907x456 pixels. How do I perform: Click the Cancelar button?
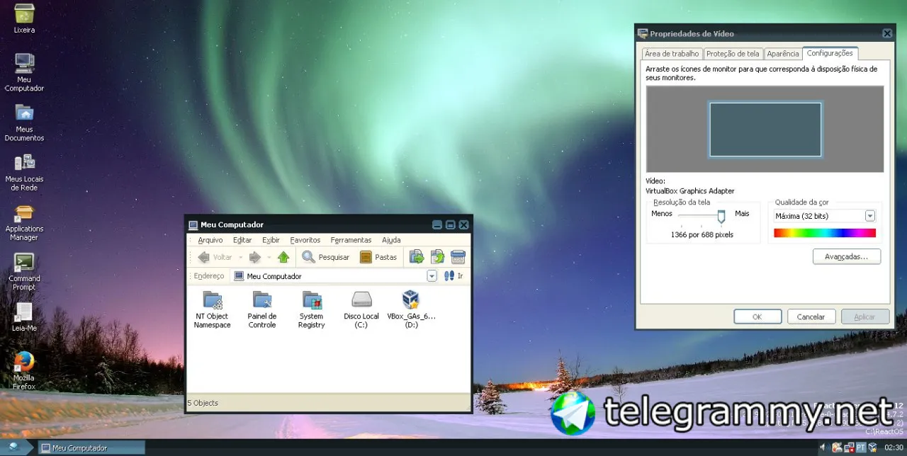tap(811, 317)
